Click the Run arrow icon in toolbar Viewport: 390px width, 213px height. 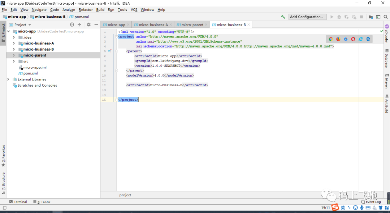[x=331, y=17]
